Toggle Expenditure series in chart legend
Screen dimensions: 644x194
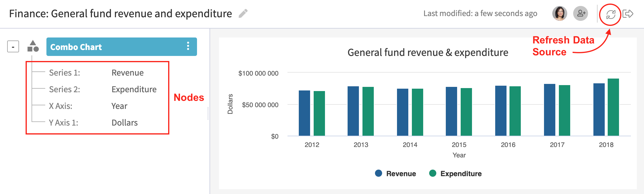click(x=461, y=173)
